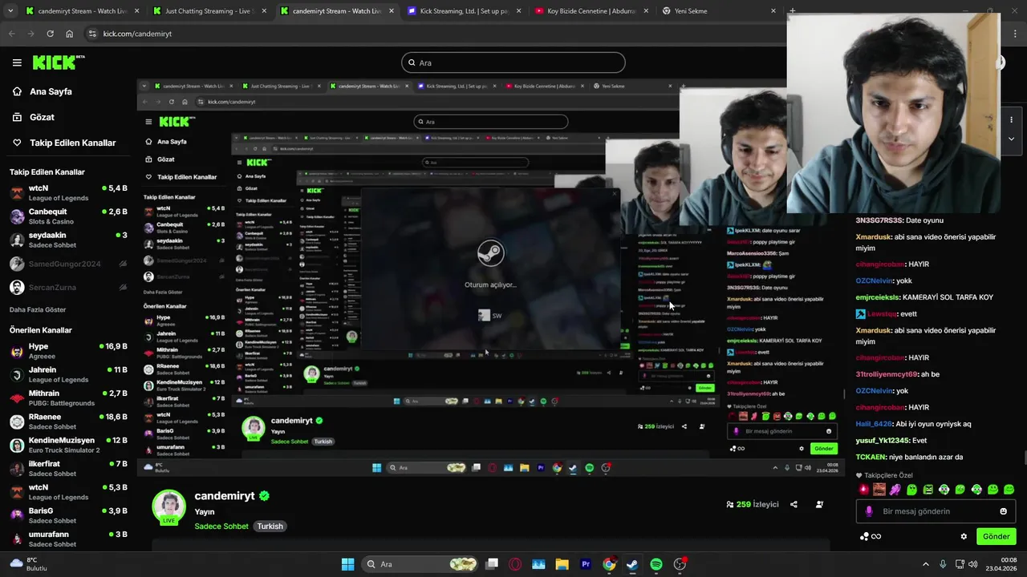Open umurafann recommended channel
The width and height of the screenshot is (1027, 577).
point(68,539)
